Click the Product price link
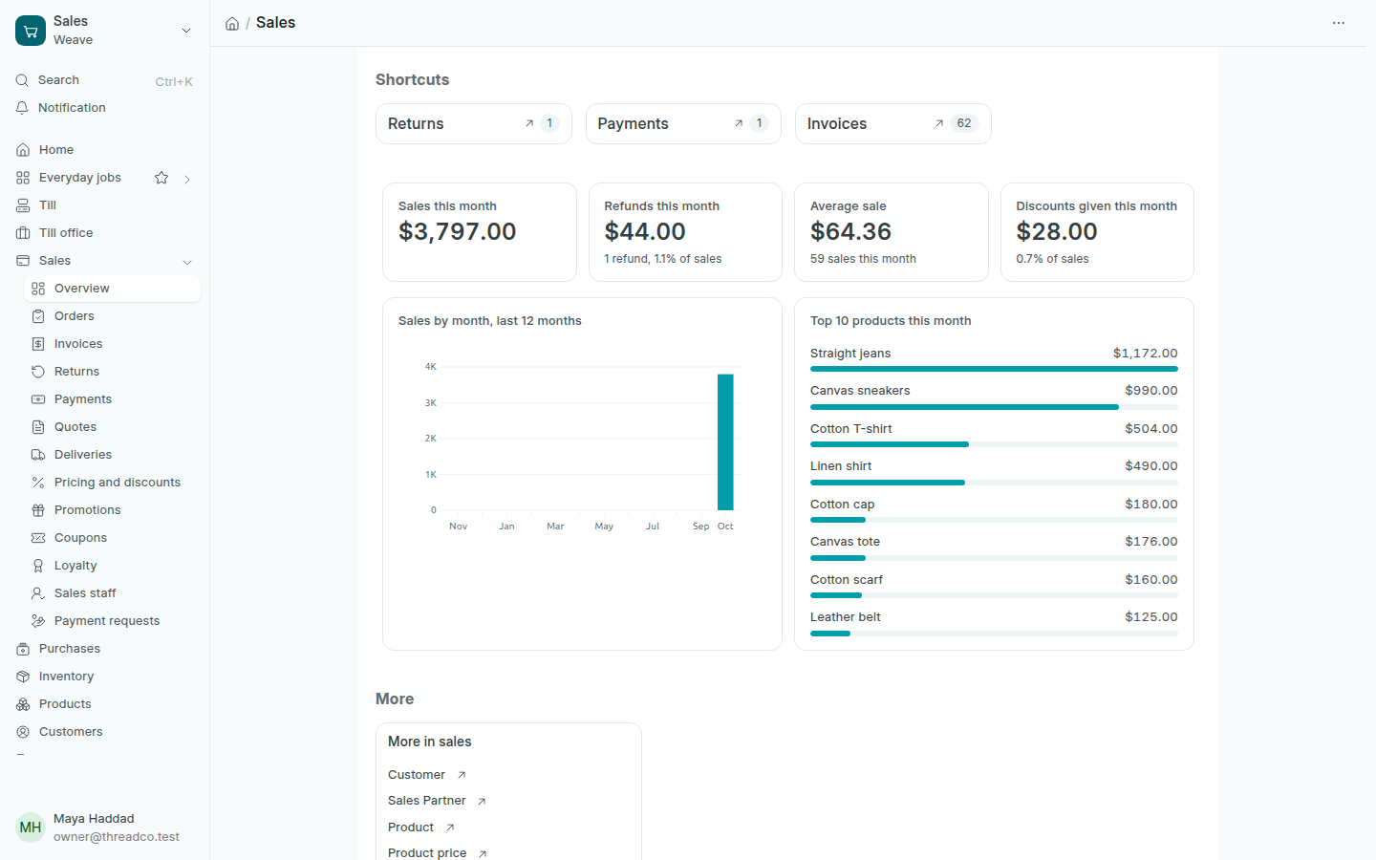The image size is (1376, 860). (427, 853)
